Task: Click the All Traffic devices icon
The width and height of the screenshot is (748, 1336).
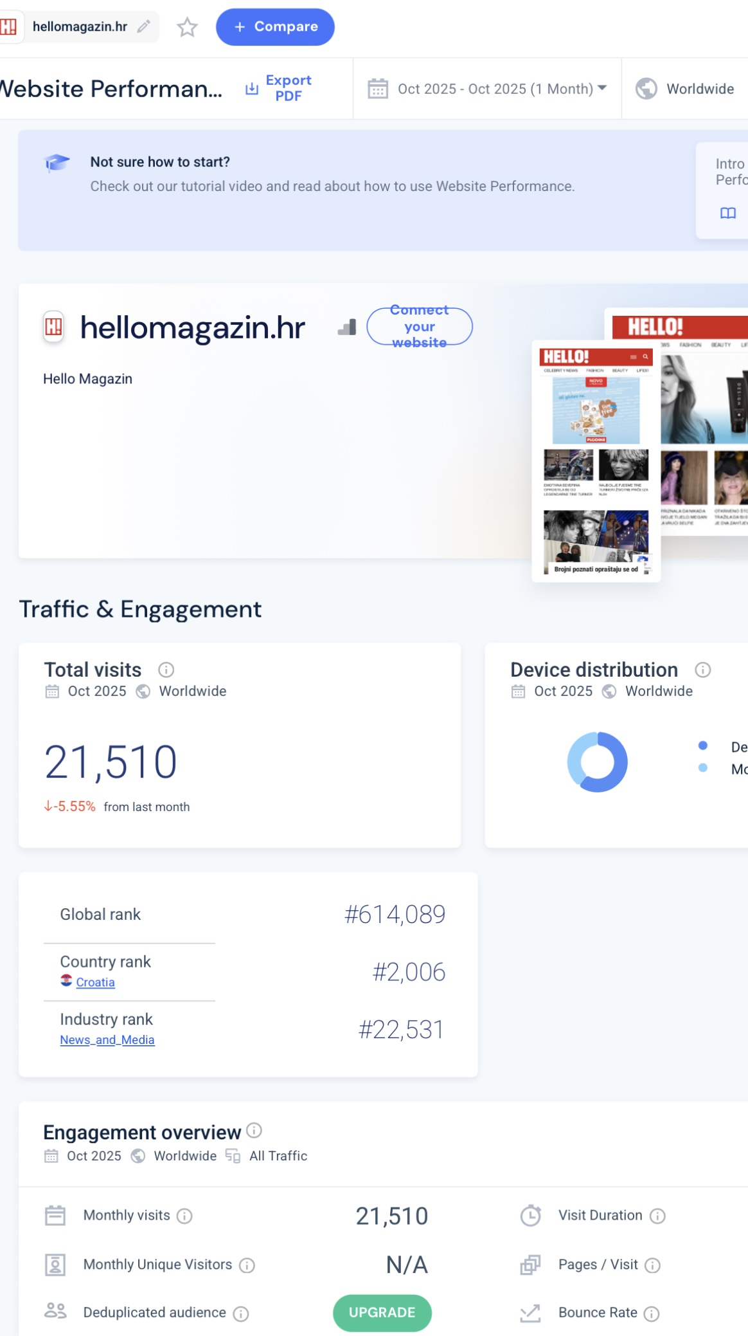Action: coord(233,1156)
